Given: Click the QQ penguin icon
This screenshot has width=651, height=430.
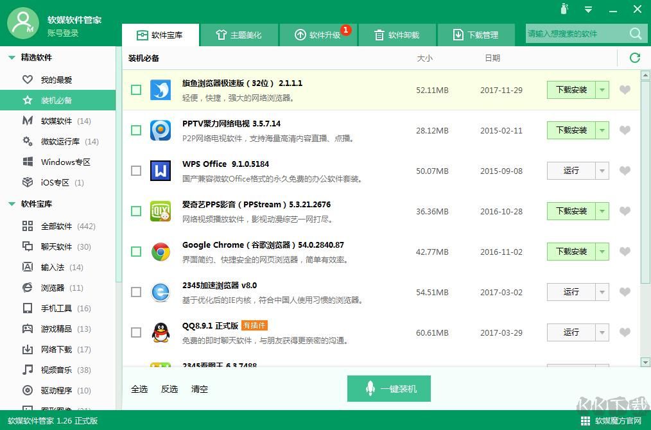Looking at the screenshot, I should [161, 332].
